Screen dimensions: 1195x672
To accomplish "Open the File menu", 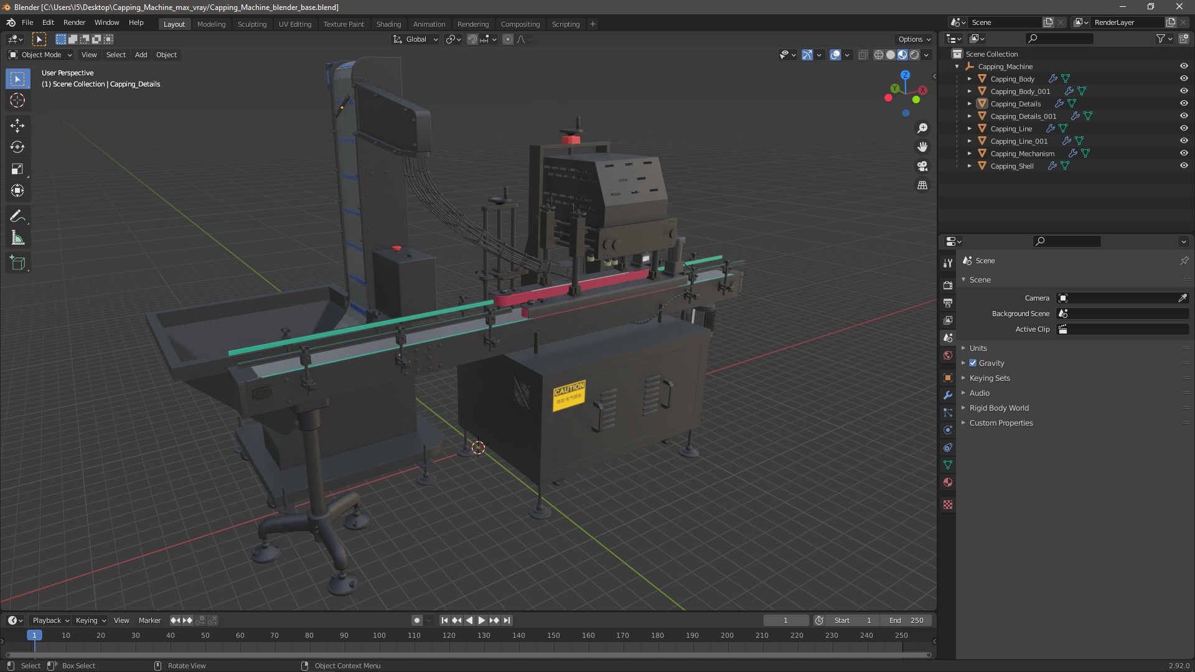I will [x=27, y=22].
